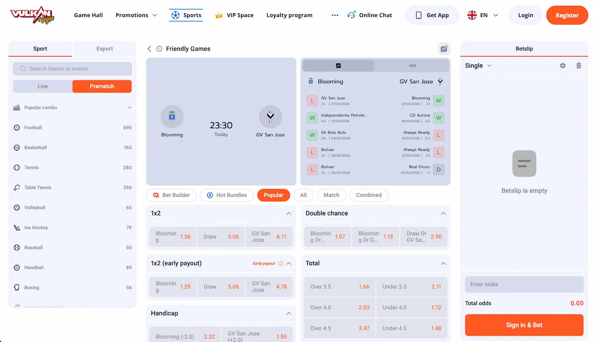Open the EN language dropdown

coord(483,15)
